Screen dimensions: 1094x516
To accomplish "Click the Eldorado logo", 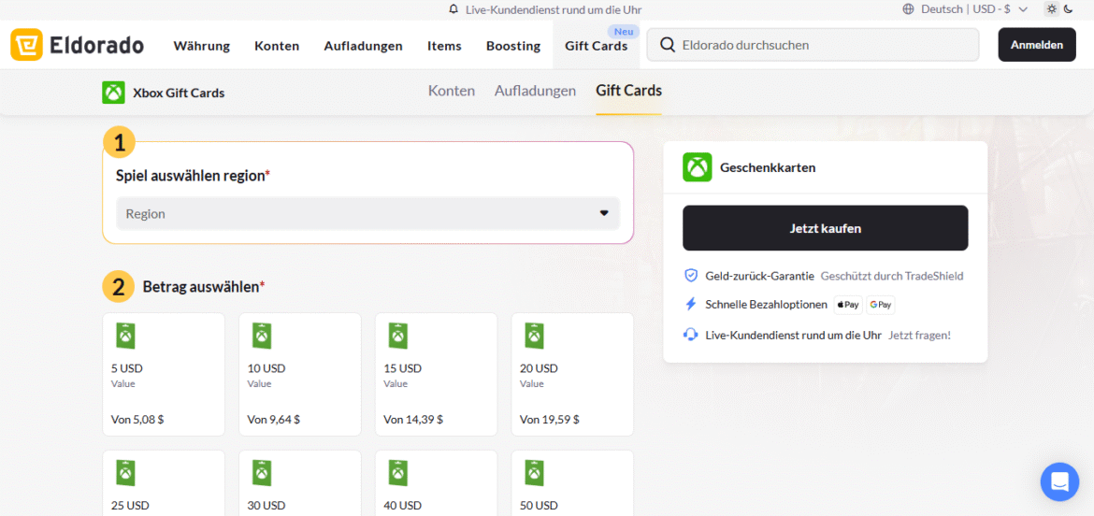I will click(x=77, y=45).
